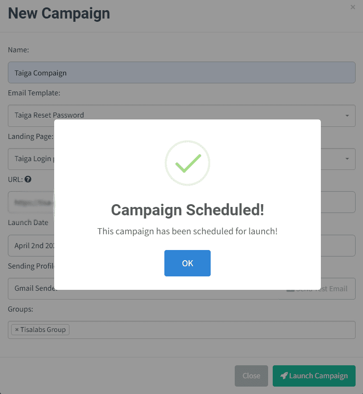Click the Launch Date field showing April 2nd
The image size is (363, 394).
pyautogui.click(x=181, y=245)
